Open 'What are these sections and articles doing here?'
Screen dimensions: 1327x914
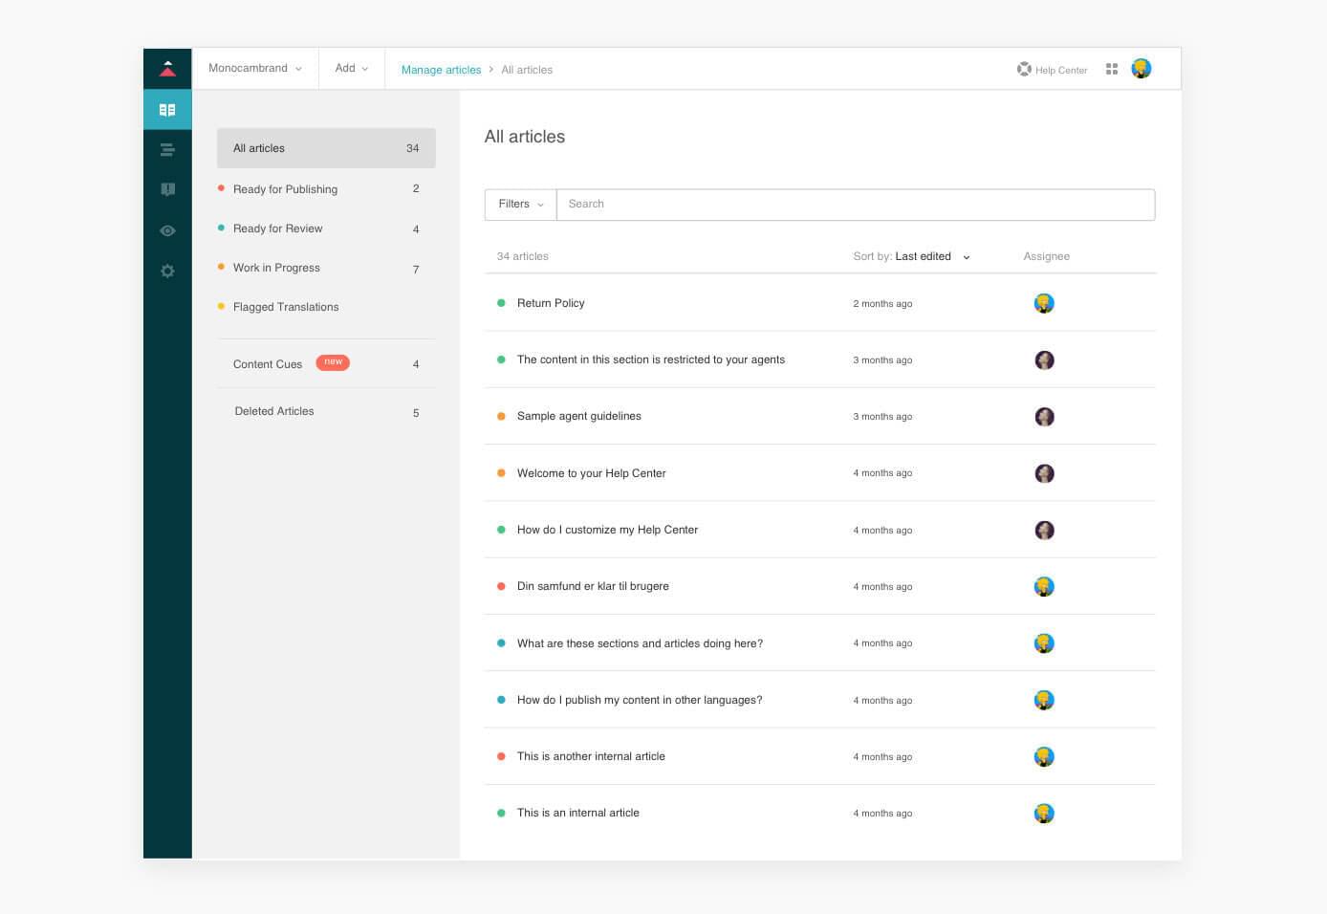(641, 643)
